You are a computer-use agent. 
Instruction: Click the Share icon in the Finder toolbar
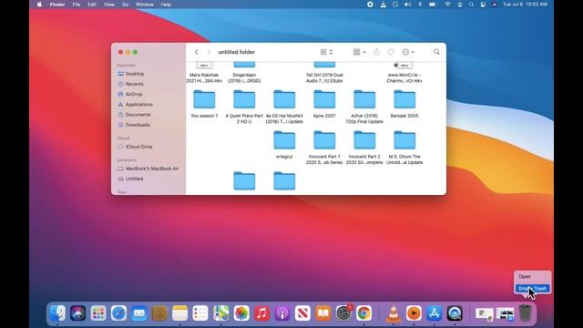click(376, 52)
